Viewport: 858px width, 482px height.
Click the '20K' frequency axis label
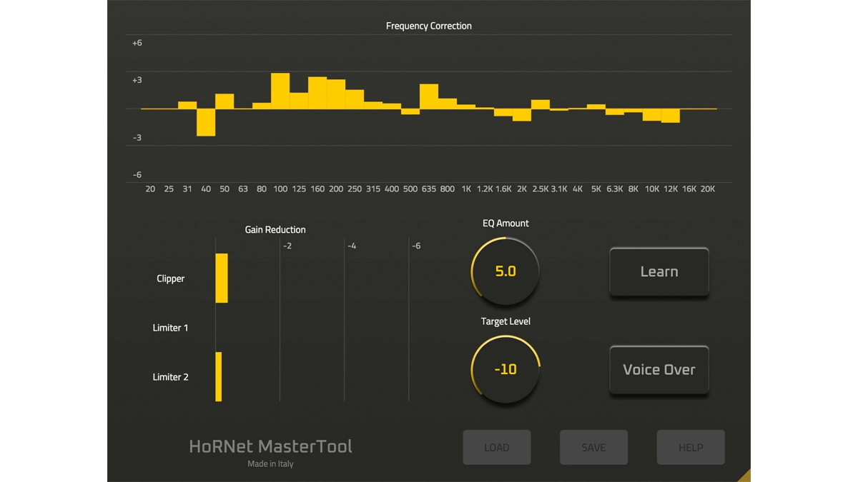point(708,189)
